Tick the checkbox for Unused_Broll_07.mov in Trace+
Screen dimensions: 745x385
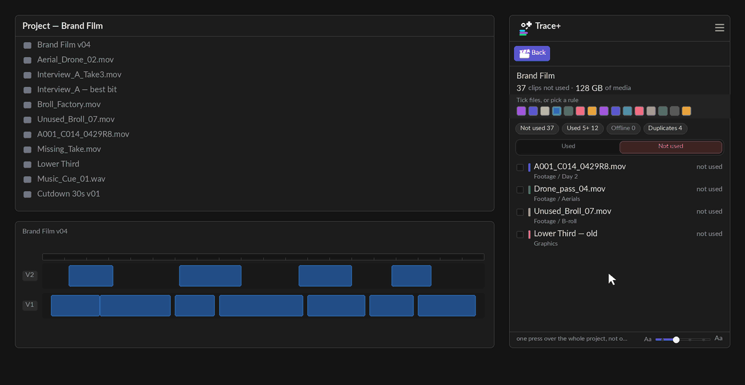point(520,212)
